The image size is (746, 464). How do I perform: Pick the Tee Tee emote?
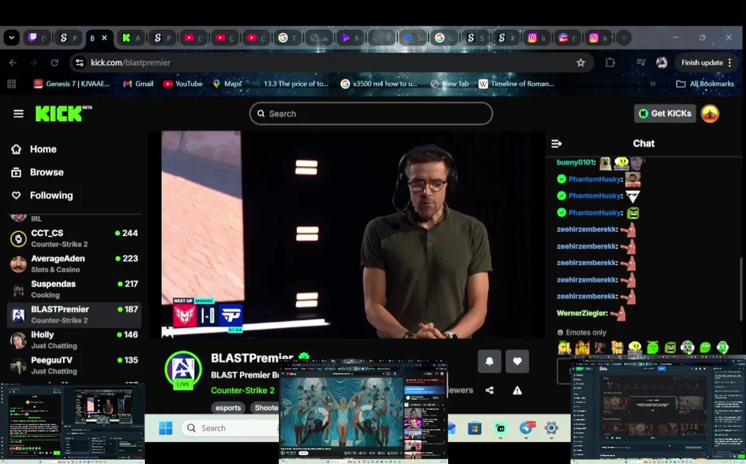[617, 347]
